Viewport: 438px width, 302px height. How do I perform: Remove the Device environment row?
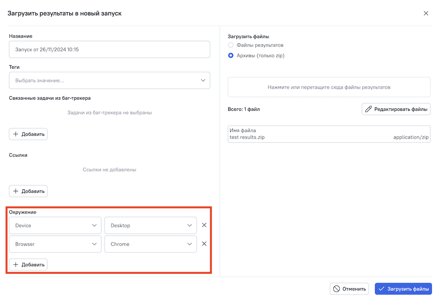tap(204, 225)
